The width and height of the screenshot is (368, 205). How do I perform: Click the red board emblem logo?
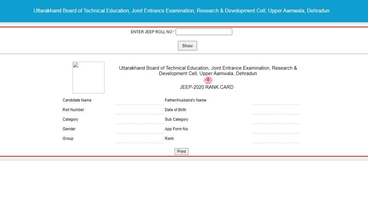click(208, 80)
